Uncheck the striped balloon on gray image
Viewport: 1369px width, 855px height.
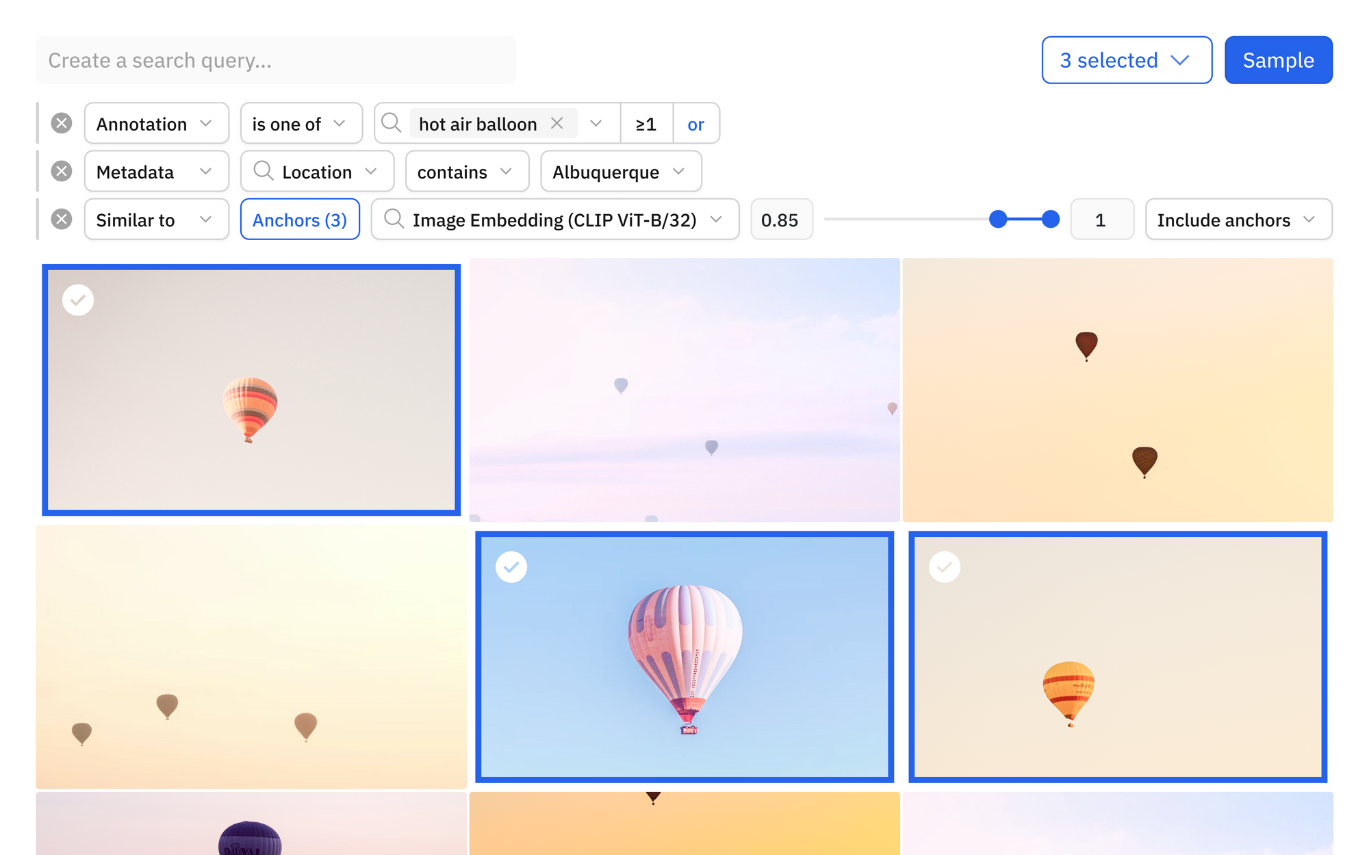tap(78, 300)
